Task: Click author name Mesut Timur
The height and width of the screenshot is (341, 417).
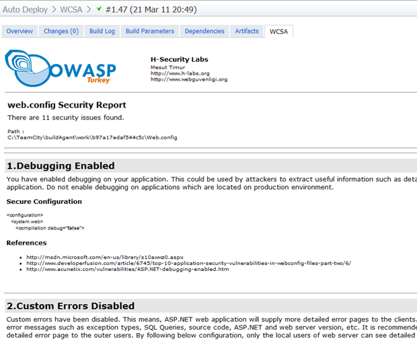Action: coord(167,67)
